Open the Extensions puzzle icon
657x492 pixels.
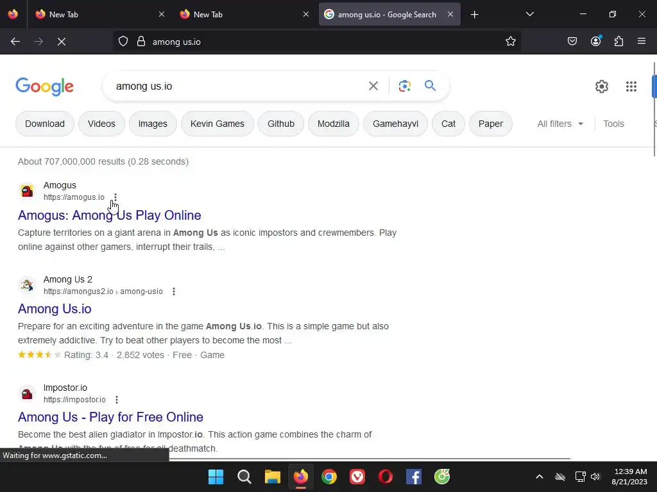click(619, 42)
